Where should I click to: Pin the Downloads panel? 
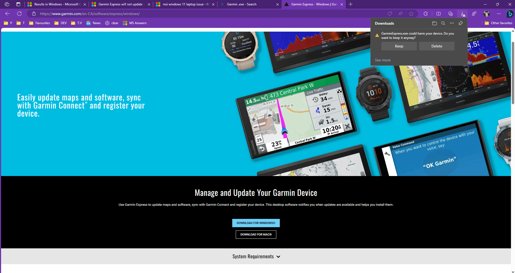[x=461, y=23]
